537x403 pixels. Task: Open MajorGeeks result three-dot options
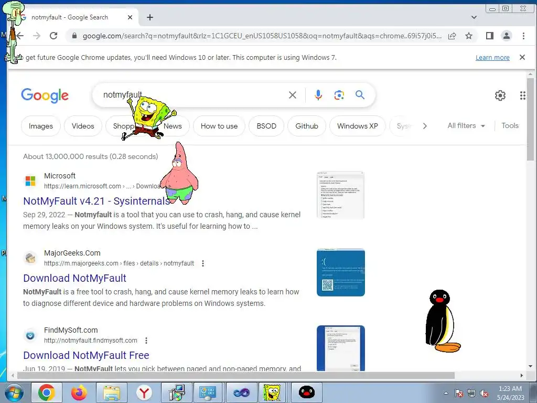tap(203, 263)
